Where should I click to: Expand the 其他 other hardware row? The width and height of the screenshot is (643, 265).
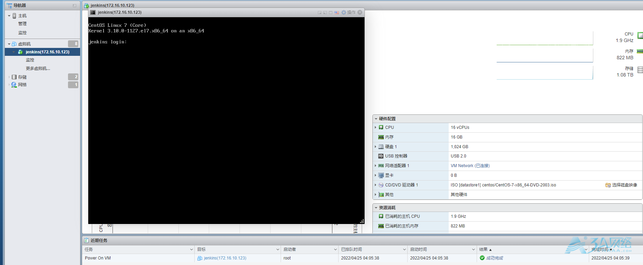tap(376, 195)
